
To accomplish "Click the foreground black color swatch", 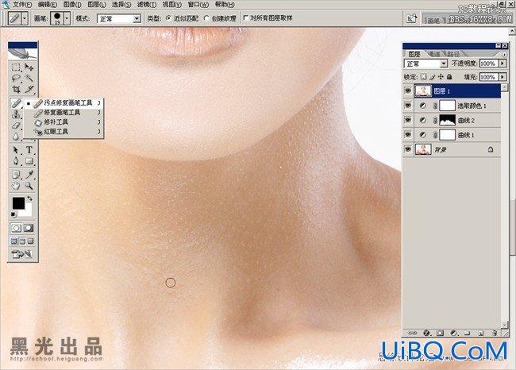I will (18, 202).
